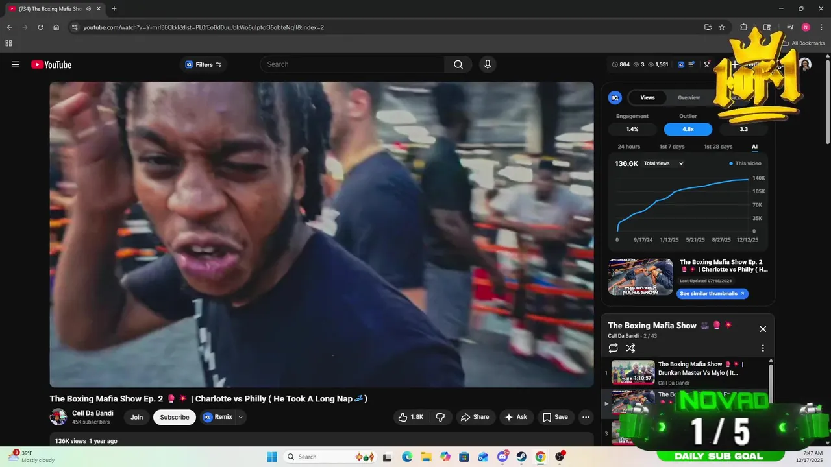The height and width of the screenshot is (467, 831).
Task: Open Steam from taskbar
Action: [521, 457]
